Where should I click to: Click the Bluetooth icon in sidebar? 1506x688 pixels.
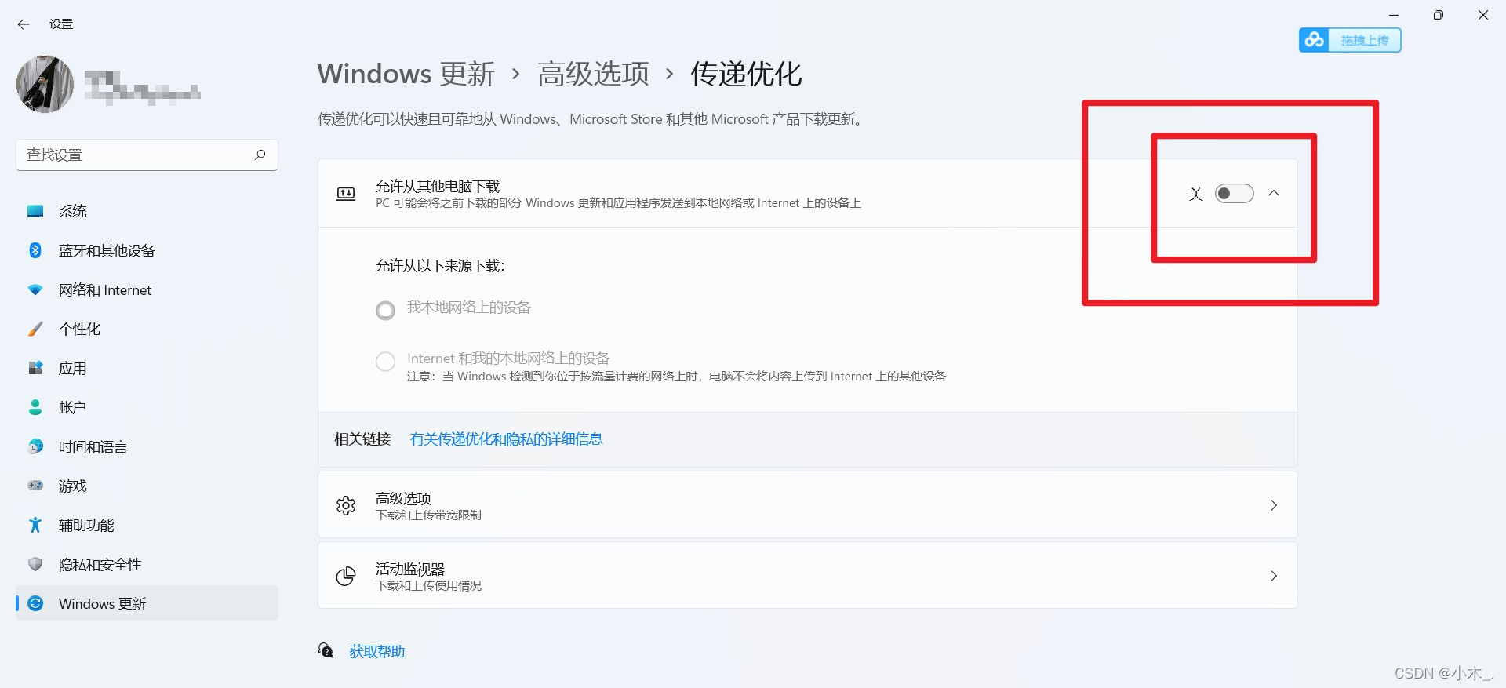[x=35, y=250]
